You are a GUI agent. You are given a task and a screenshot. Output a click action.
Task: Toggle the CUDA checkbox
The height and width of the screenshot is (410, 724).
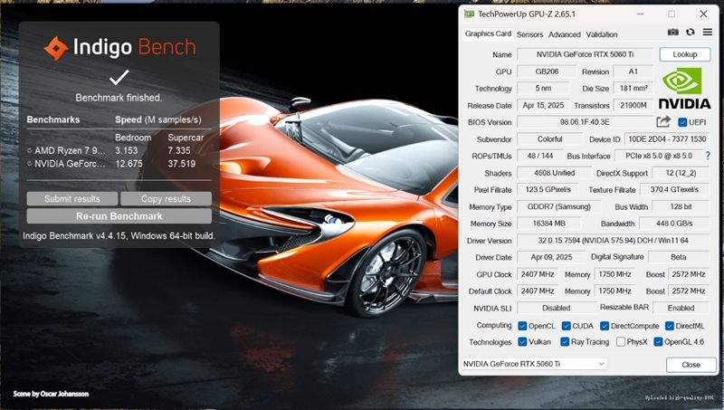tap(567, 326)
